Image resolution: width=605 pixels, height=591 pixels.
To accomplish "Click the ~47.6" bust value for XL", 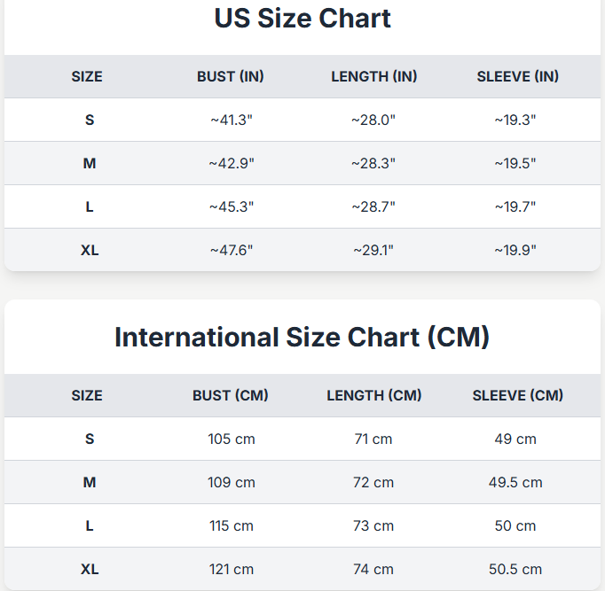I will (x=232, y=250).
